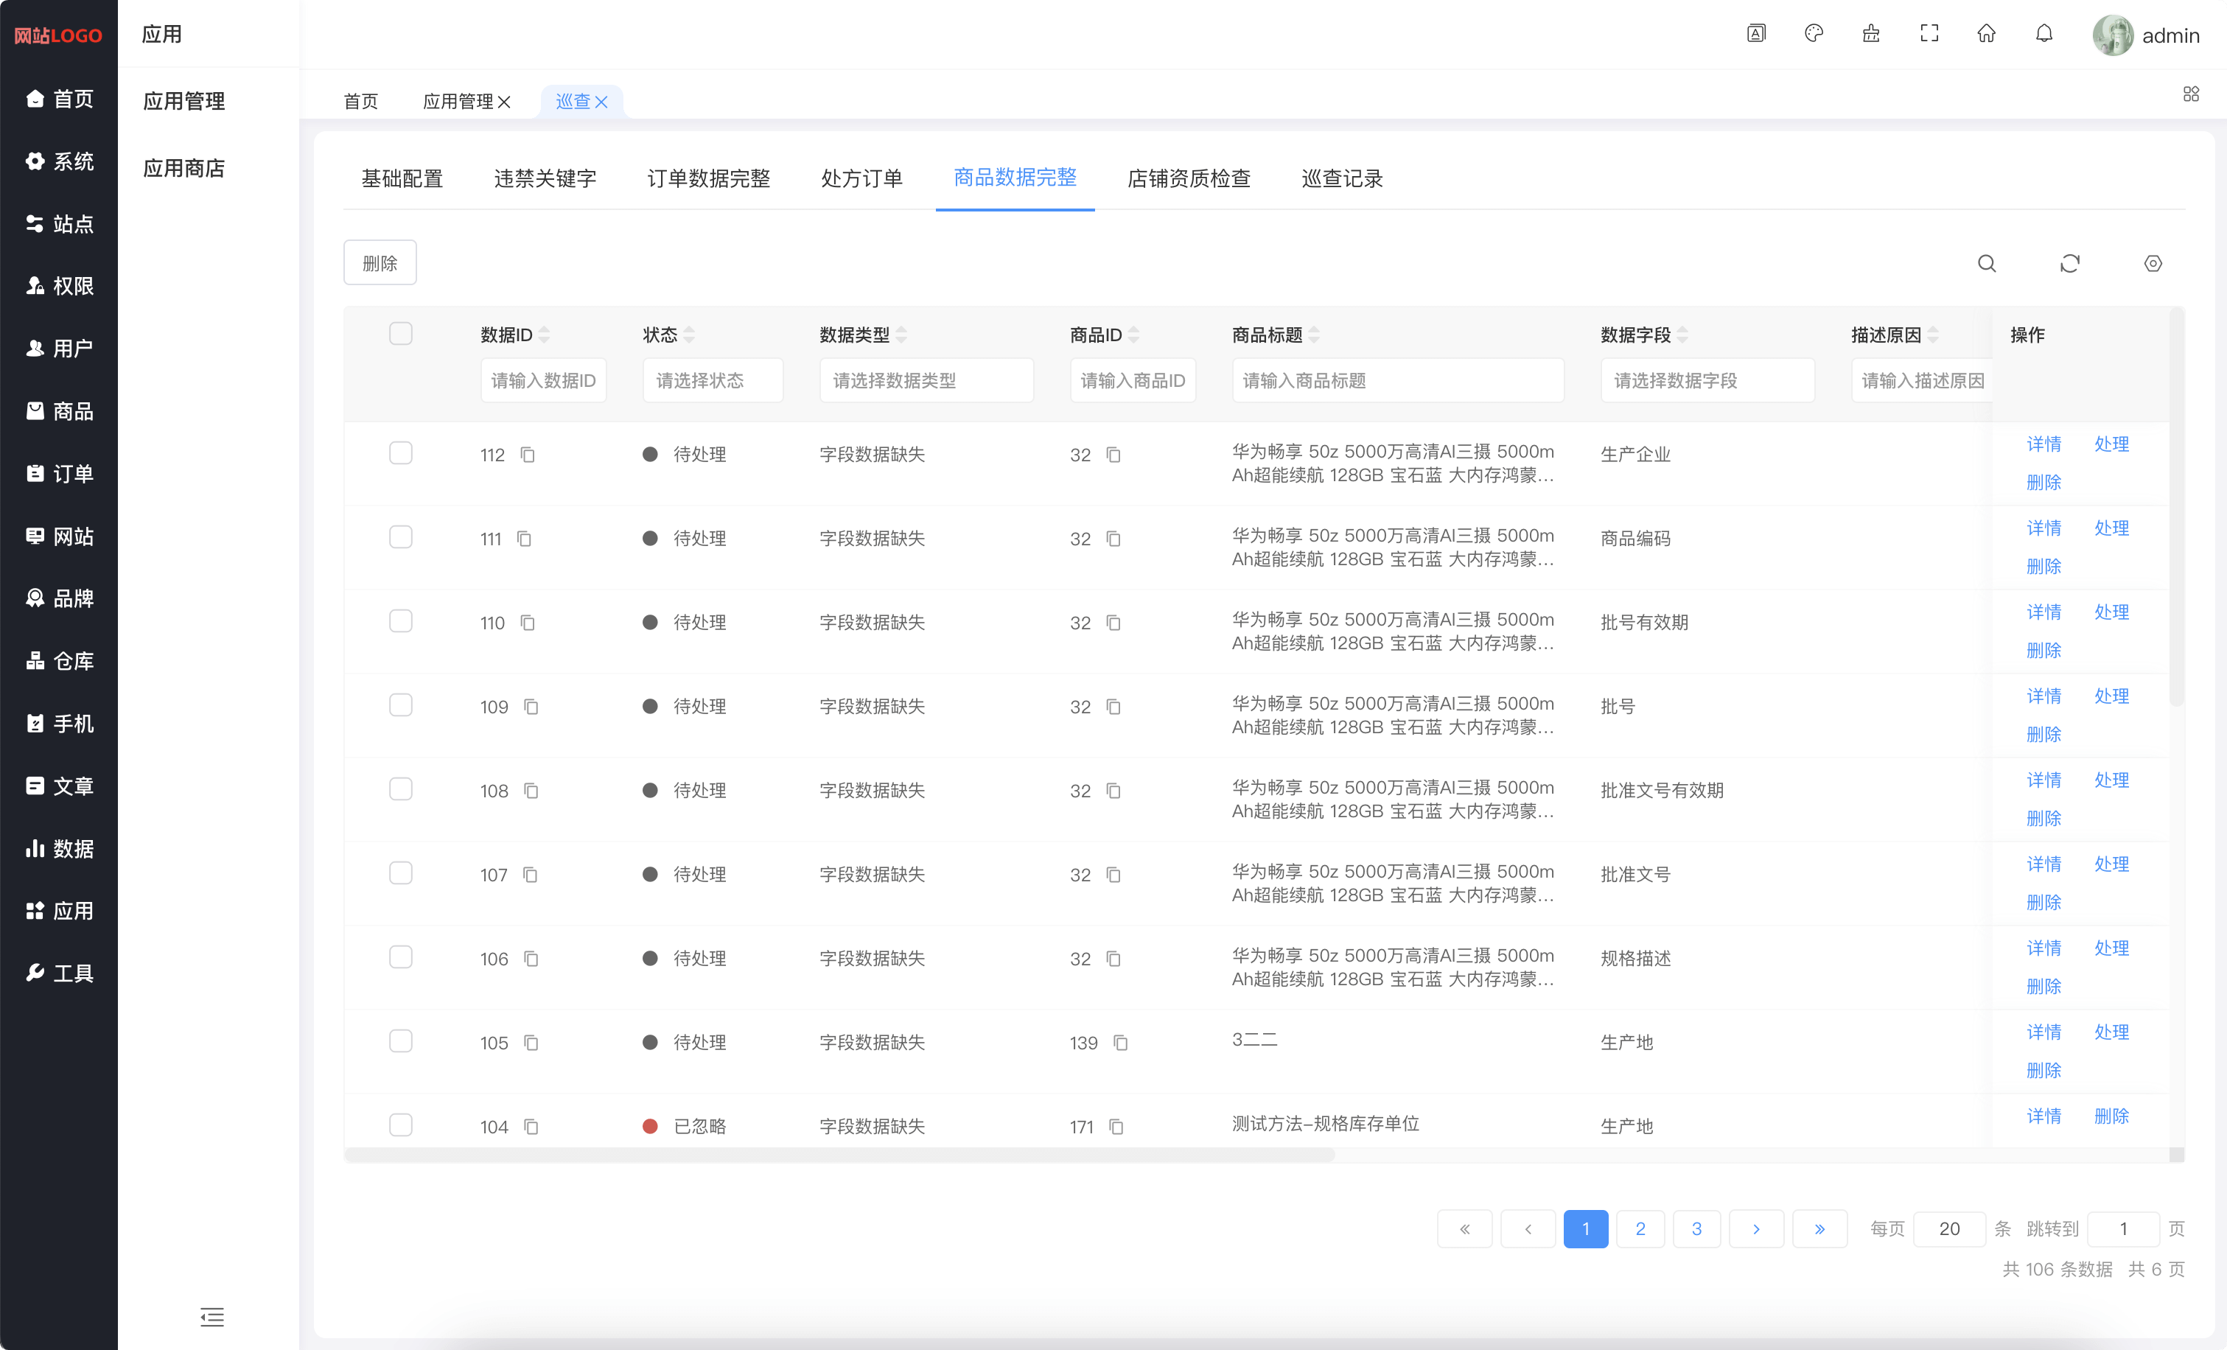Collapse the sidebar menu icon at bottom
This screenshot has height=1350, width=2227.
coord(211,1317)
